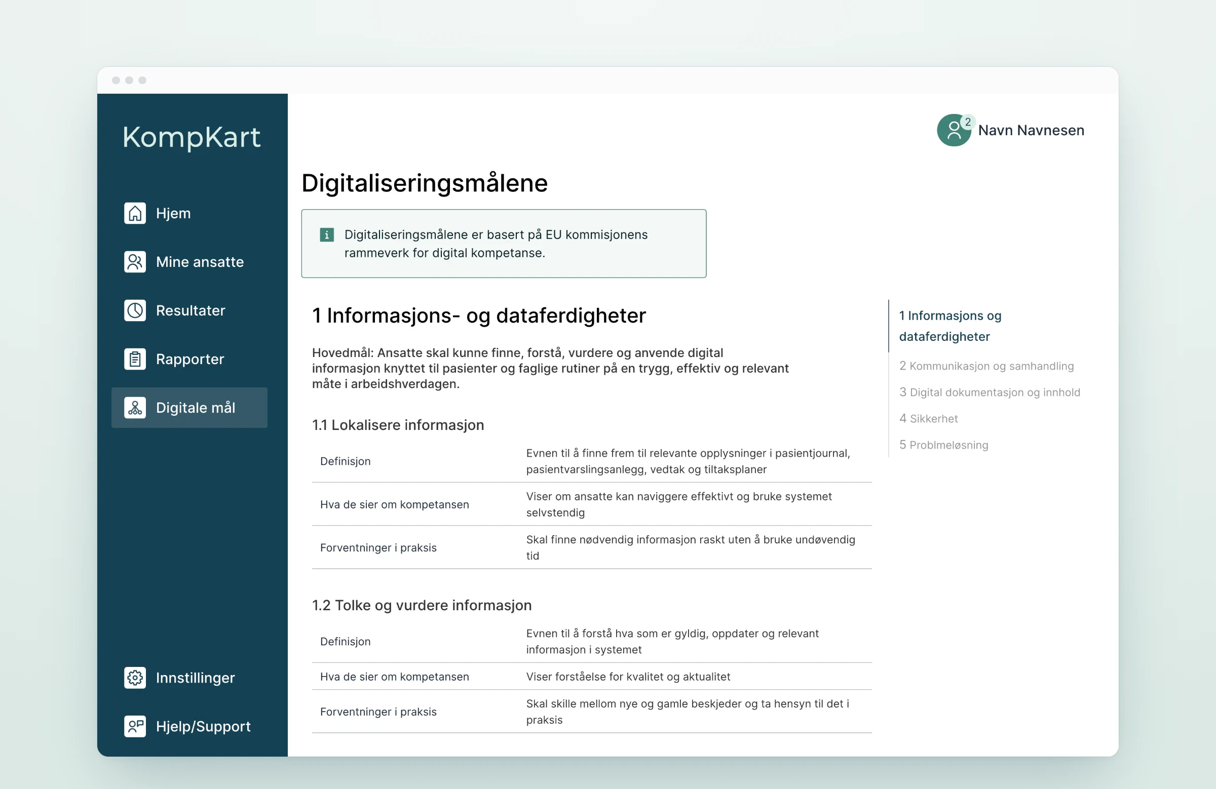Open Hjelp/Support page

pyautogui.click(x=189, y=726)
